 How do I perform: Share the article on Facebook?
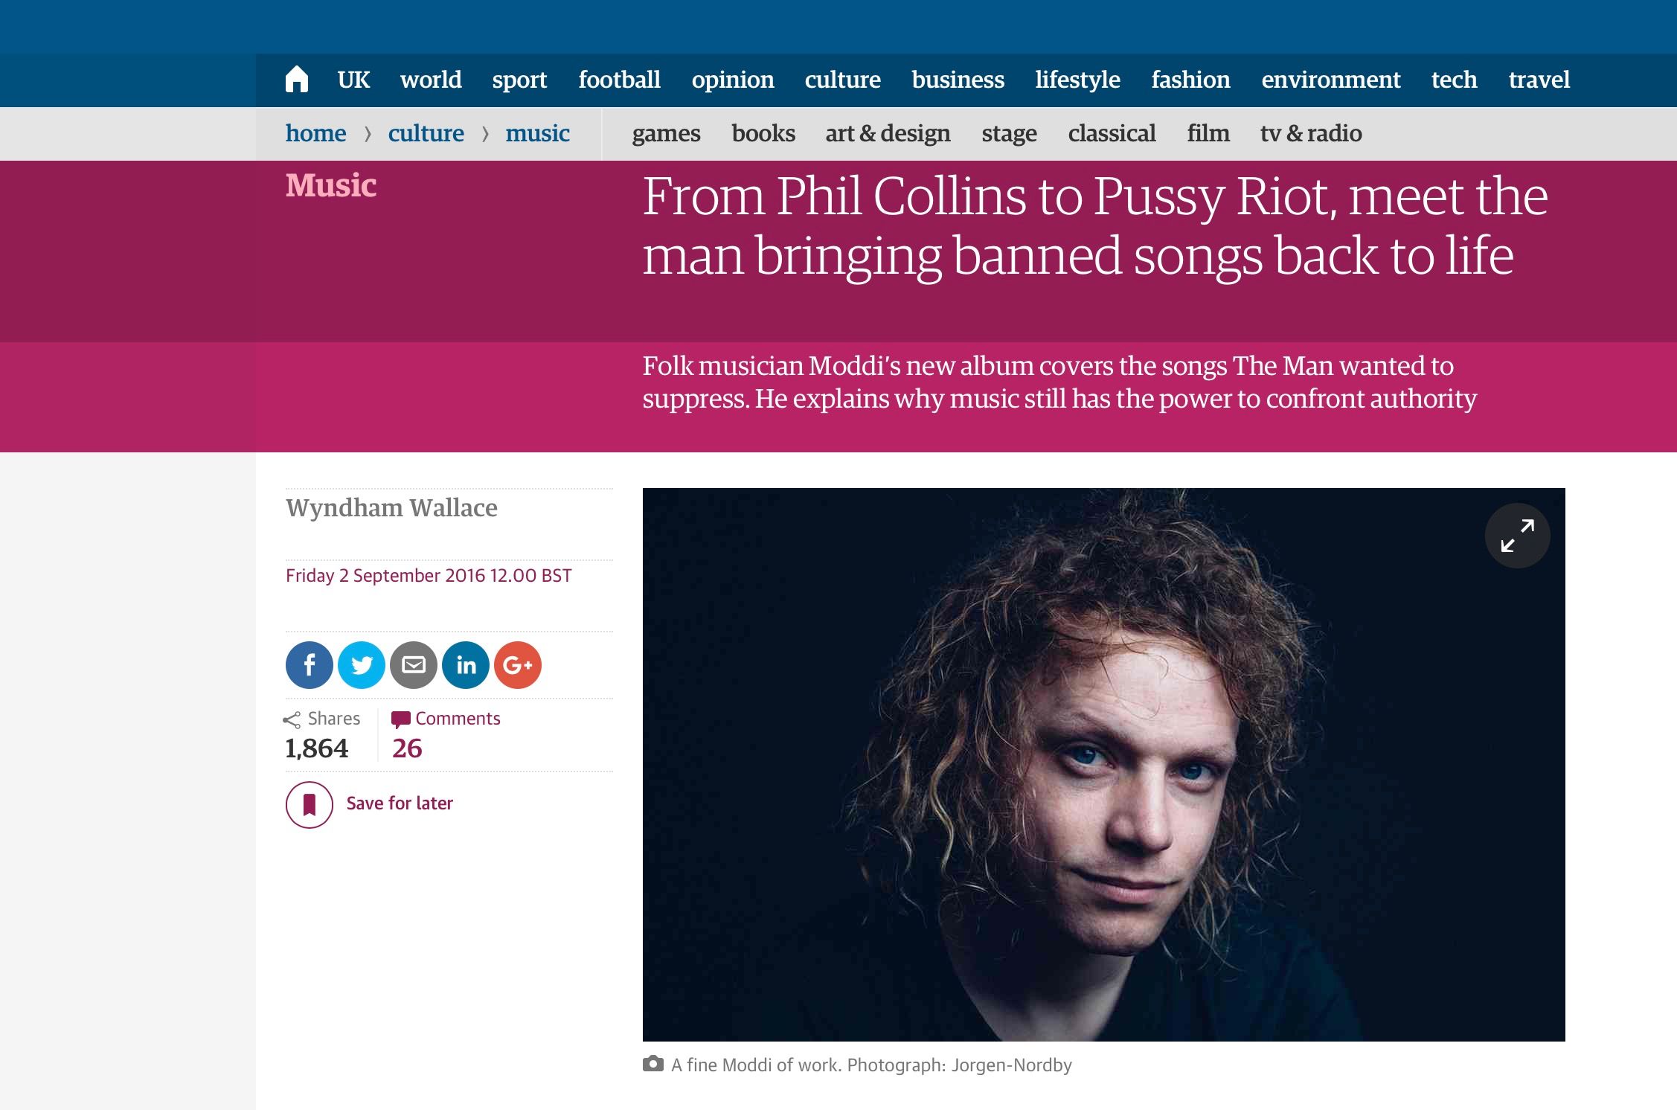(x=310, y=665)
